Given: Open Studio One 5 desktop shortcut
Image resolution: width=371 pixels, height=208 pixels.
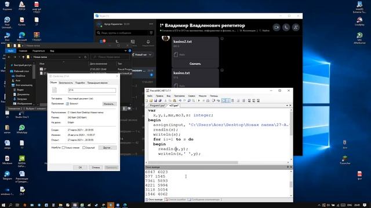Looking at the screenshot, I should (x=22, y=115).
